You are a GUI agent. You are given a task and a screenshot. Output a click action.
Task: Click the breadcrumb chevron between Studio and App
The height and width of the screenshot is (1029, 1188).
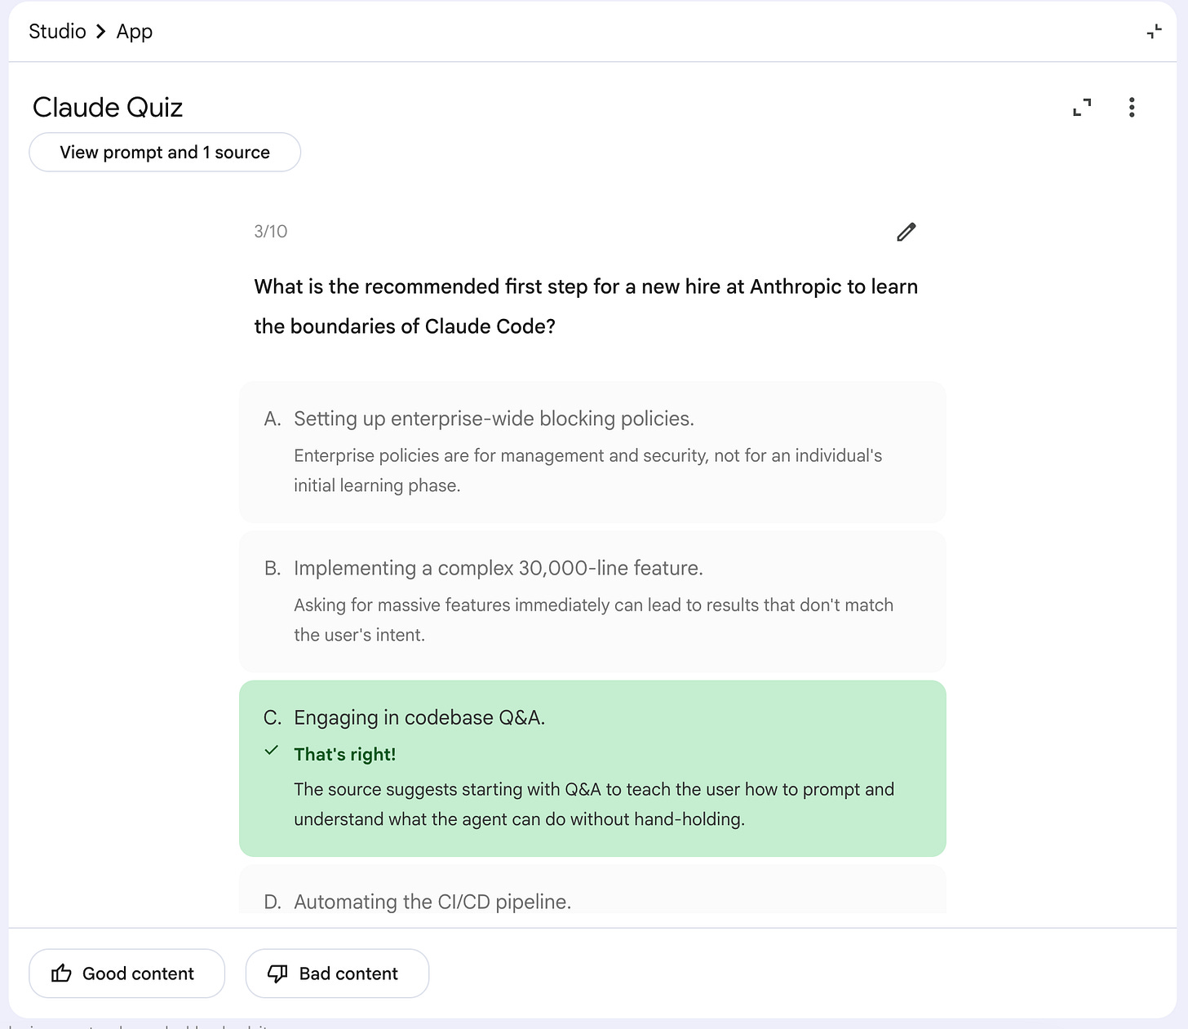pos(101,31)
